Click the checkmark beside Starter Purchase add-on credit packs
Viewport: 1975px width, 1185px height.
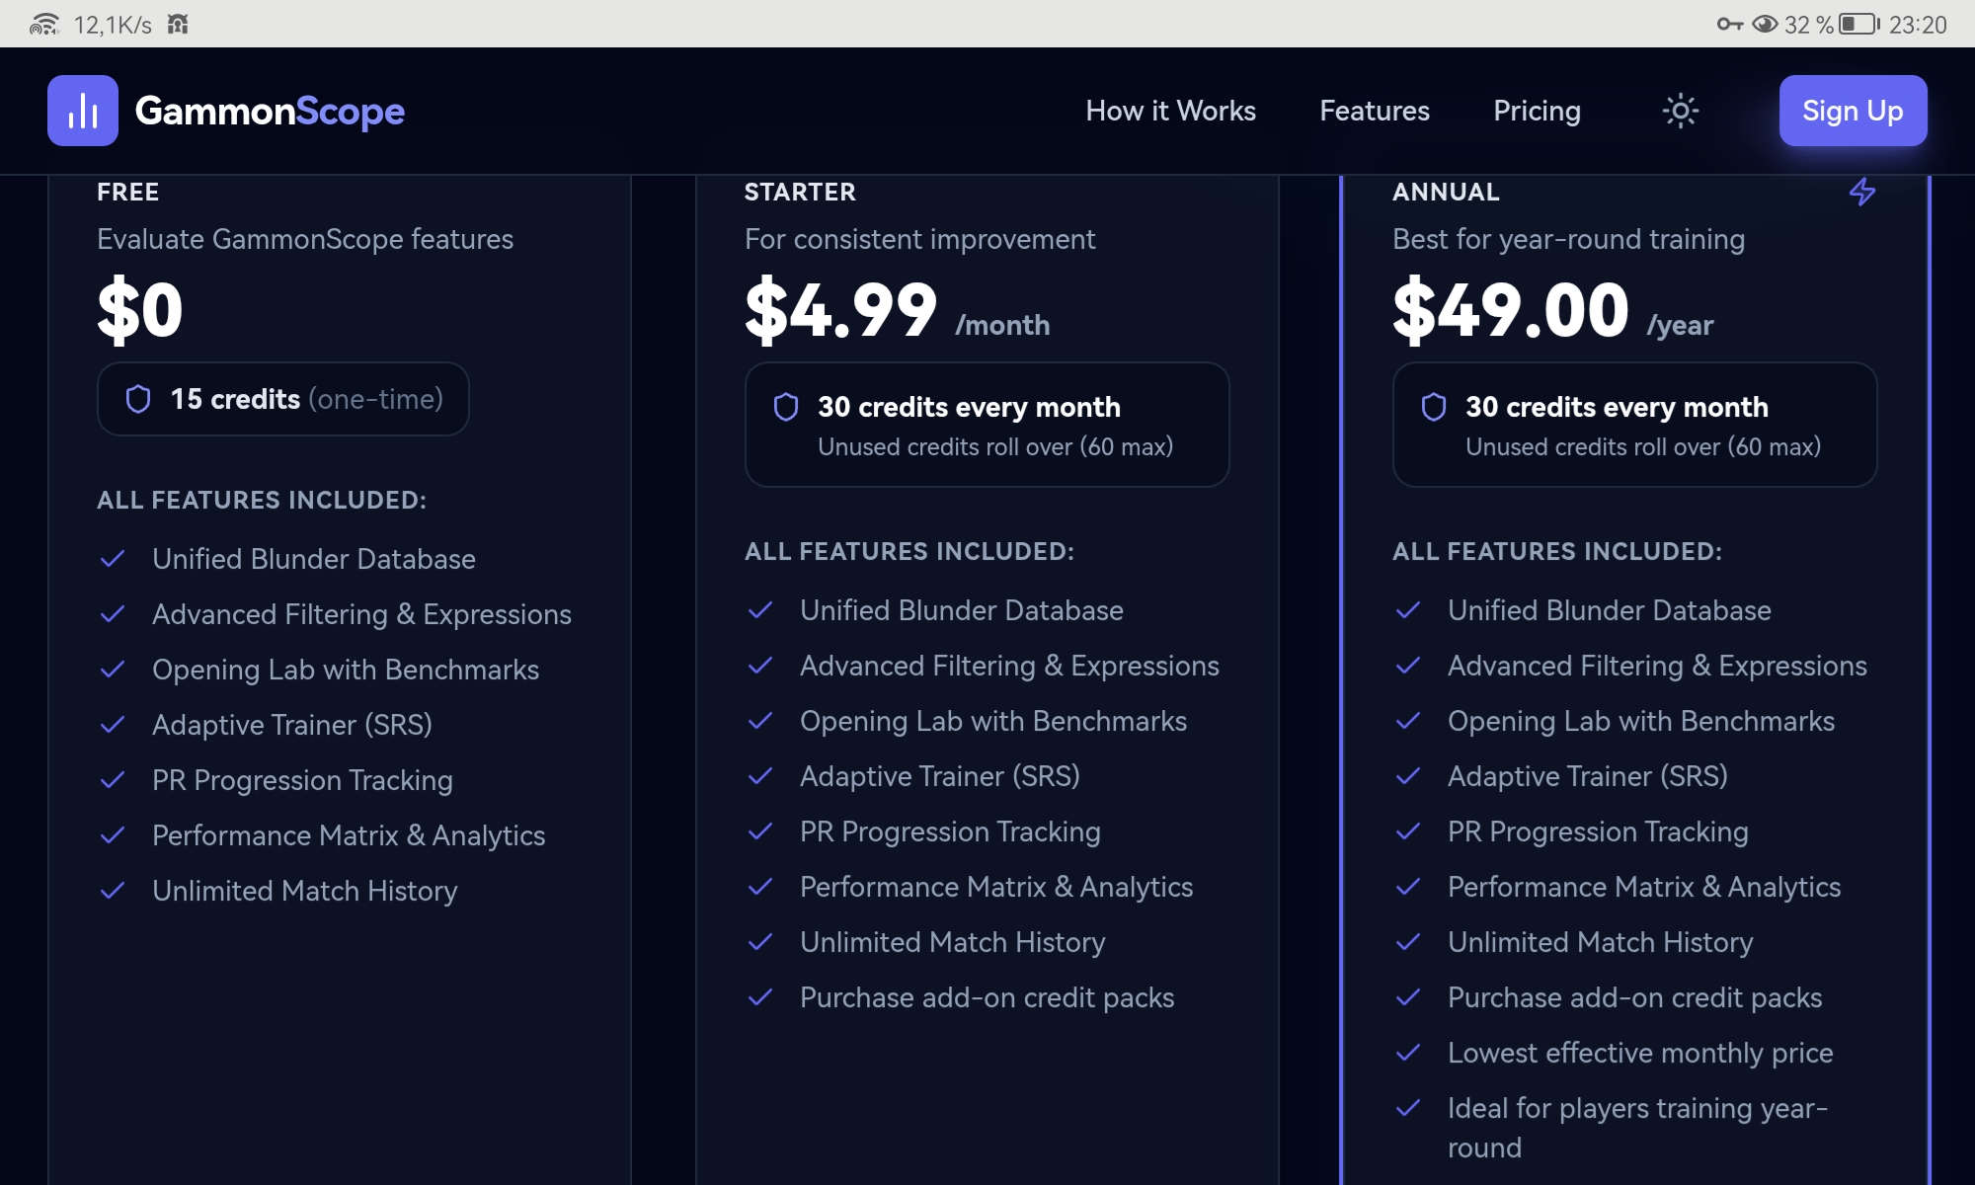click(x=760, y=997)
